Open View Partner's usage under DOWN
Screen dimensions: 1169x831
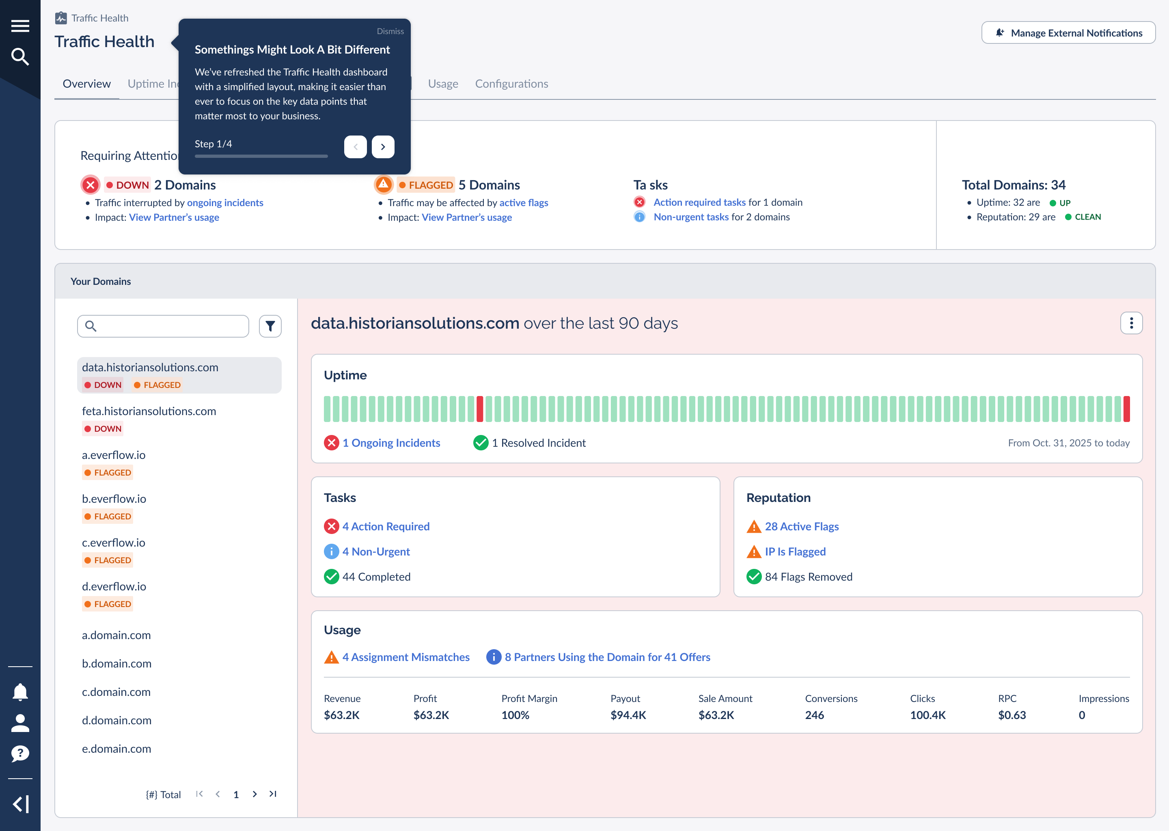point(174,217)
